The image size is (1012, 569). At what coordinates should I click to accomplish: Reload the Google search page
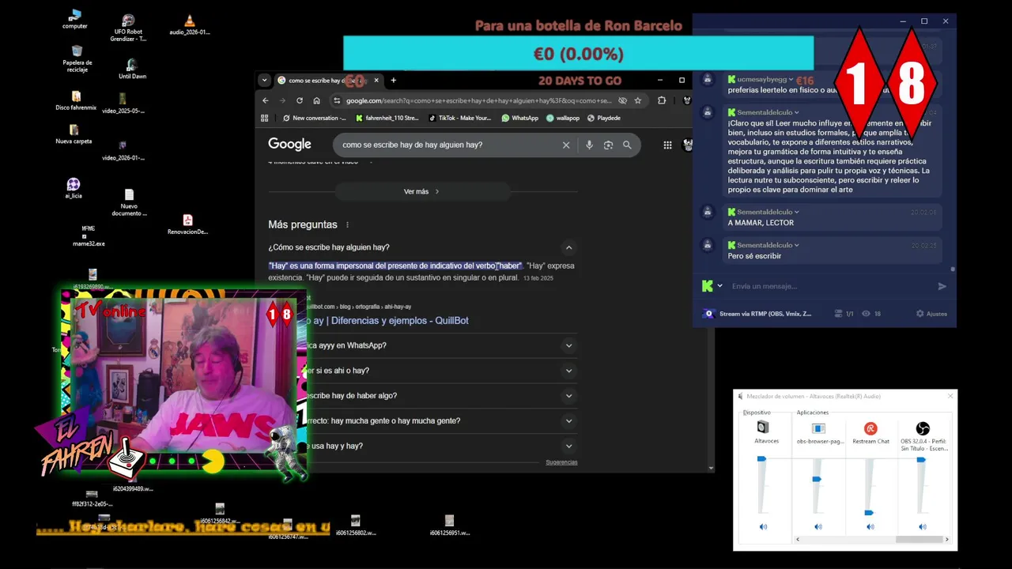(300, 100)
